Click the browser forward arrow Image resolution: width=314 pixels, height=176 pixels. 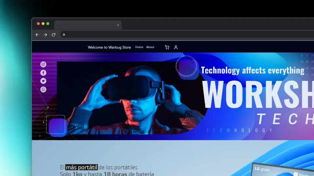[x=45, y=35]
